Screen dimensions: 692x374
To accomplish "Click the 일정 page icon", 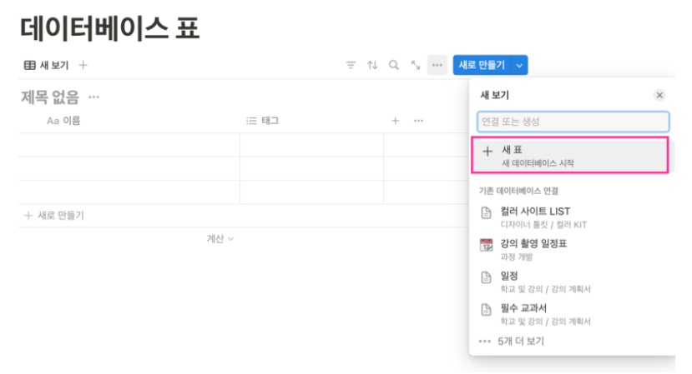I will pyautogui.click(x=486, y=277).
